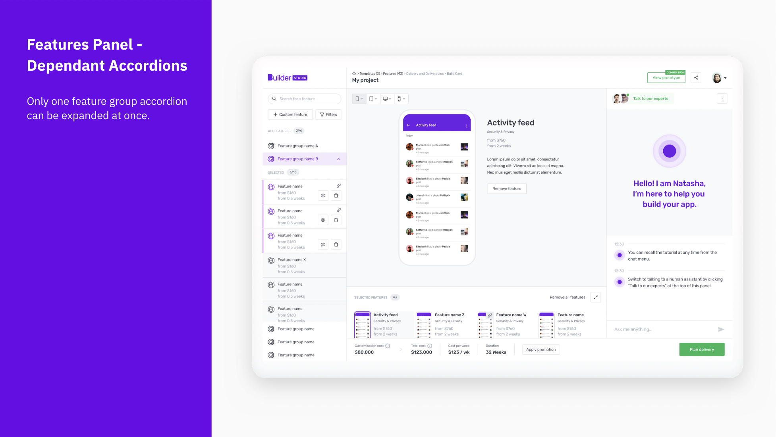Toggle visibility eye icon on second Feature name
The width and height of the screenshot is (776, 437).
pos(324,220)
